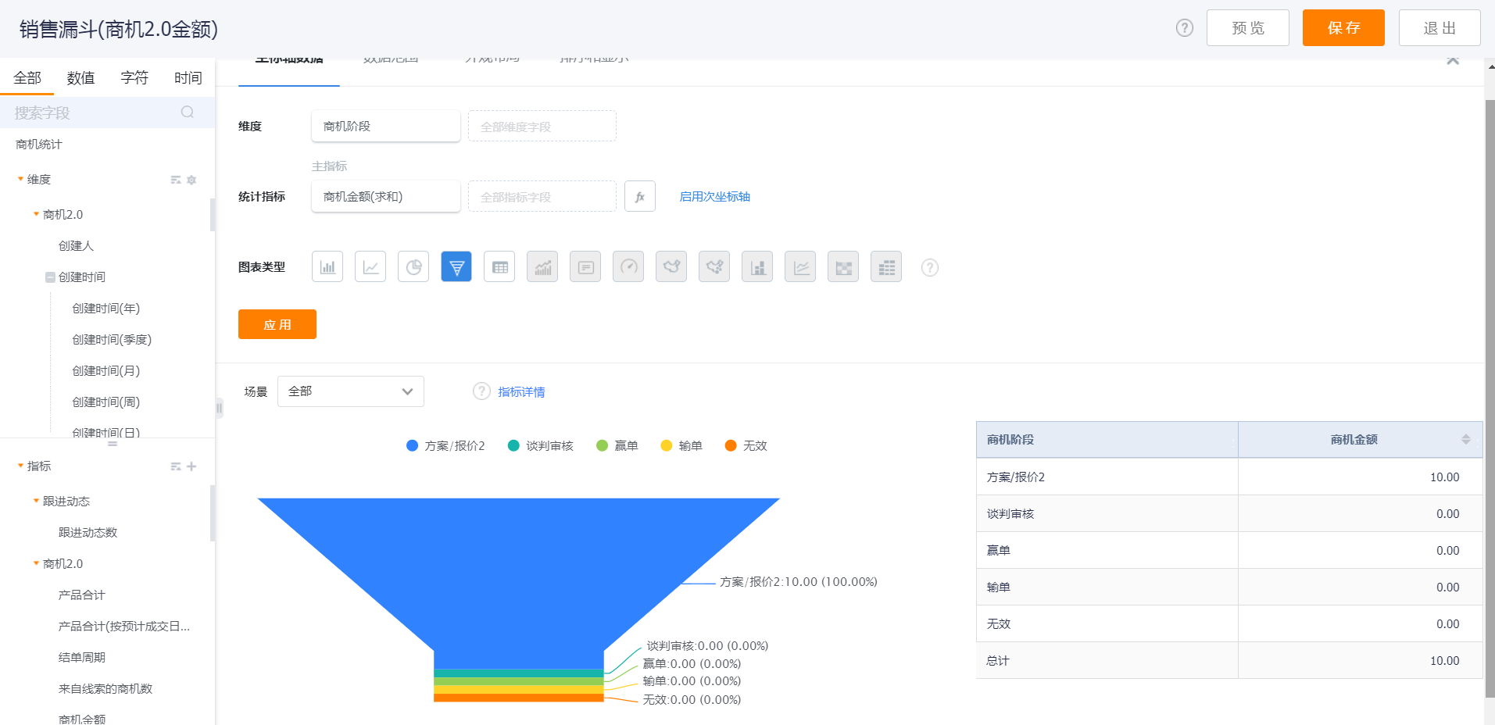The width and height of the screenshot is (1495, 725).
Task: Click the search magnifier icon in field search
Action: 188,112
